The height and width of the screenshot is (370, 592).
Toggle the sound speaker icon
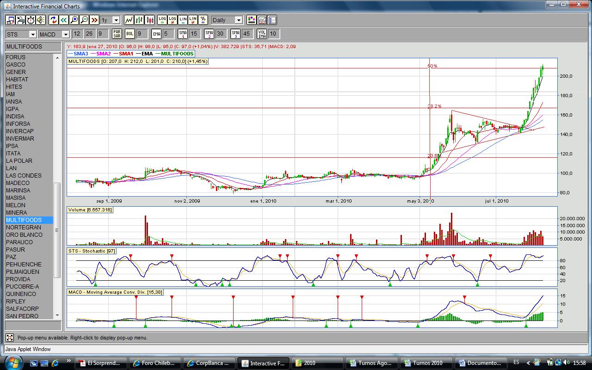pyautogui.click(x=41, y=20)
